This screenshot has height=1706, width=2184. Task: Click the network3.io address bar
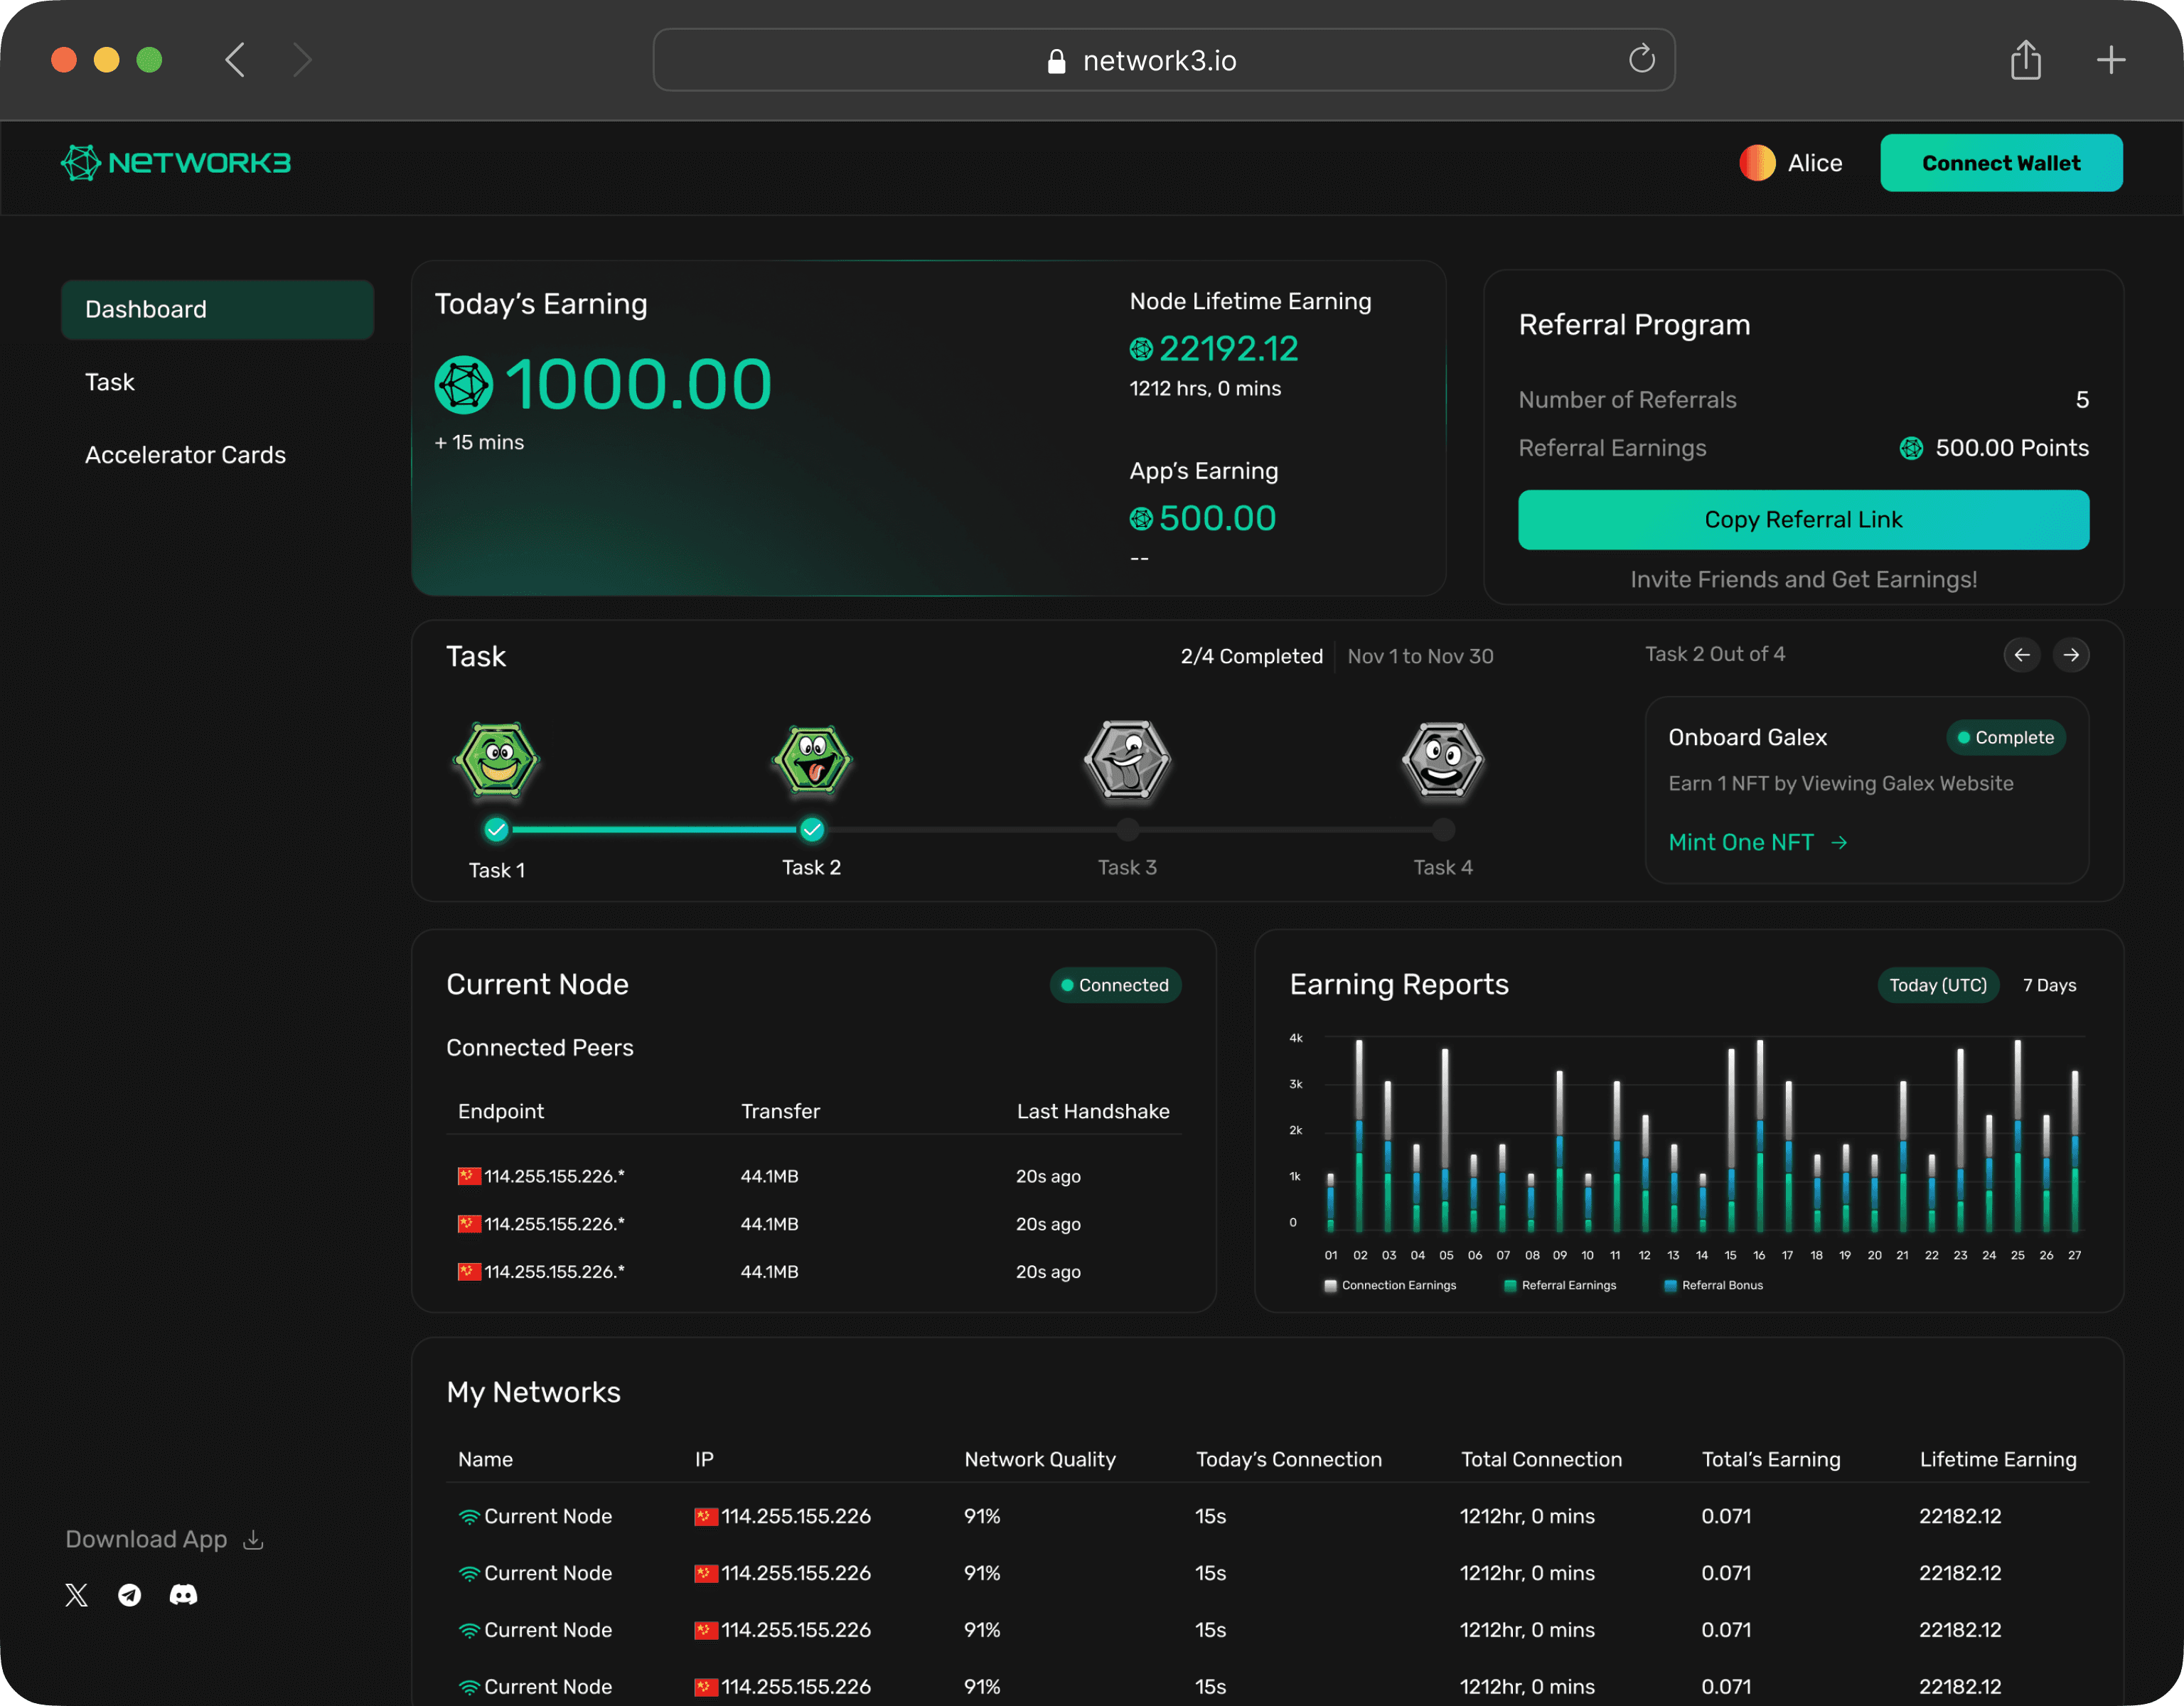click(1160, 61)
